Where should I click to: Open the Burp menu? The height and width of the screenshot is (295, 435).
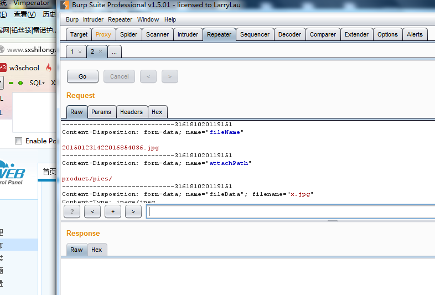click(72, 19)
